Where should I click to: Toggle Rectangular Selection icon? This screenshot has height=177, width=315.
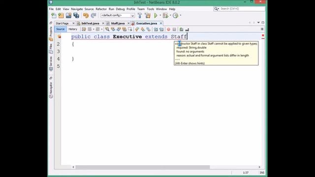tap(130, 29)
